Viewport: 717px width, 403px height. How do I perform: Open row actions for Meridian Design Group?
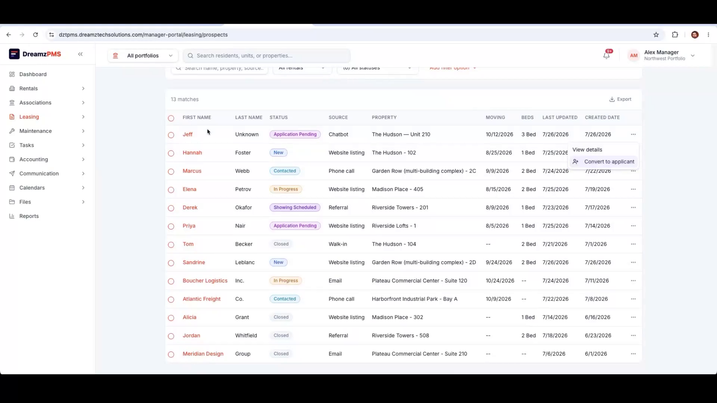(633, 354)
